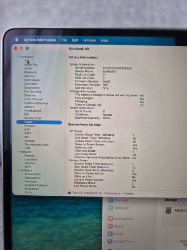The width and height of the screenshot is (187, 250).
Task: Click the Focus icon in System Settings
Action: (x=110, y=234)
